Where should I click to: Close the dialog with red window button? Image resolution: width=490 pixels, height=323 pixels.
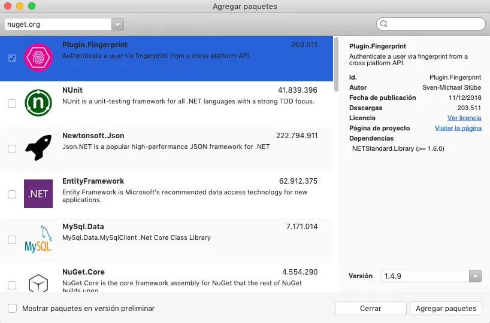(x=8, y=6)
